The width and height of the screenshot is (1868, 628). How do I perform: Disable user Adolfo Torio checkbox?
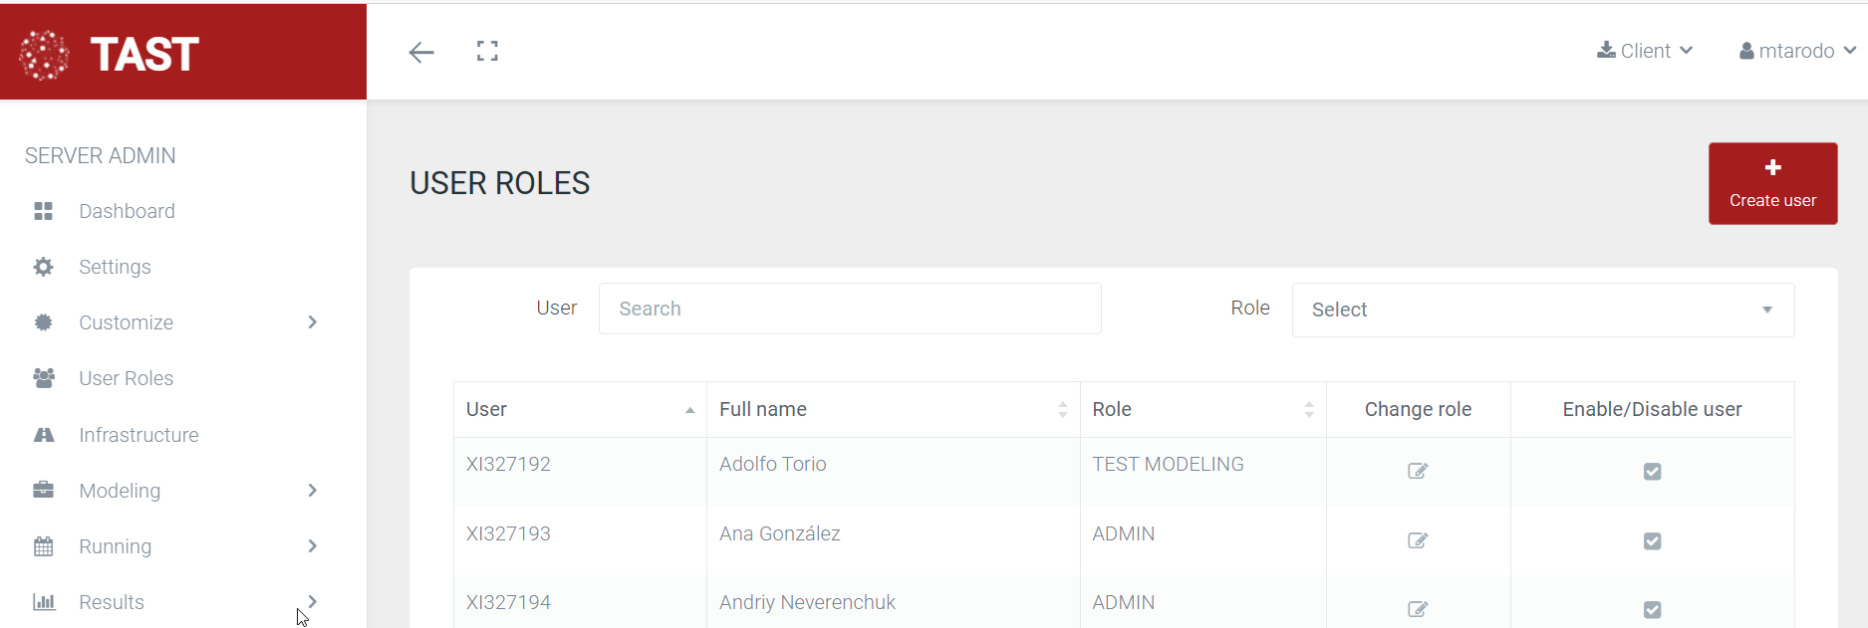[x=1652, y=472]
